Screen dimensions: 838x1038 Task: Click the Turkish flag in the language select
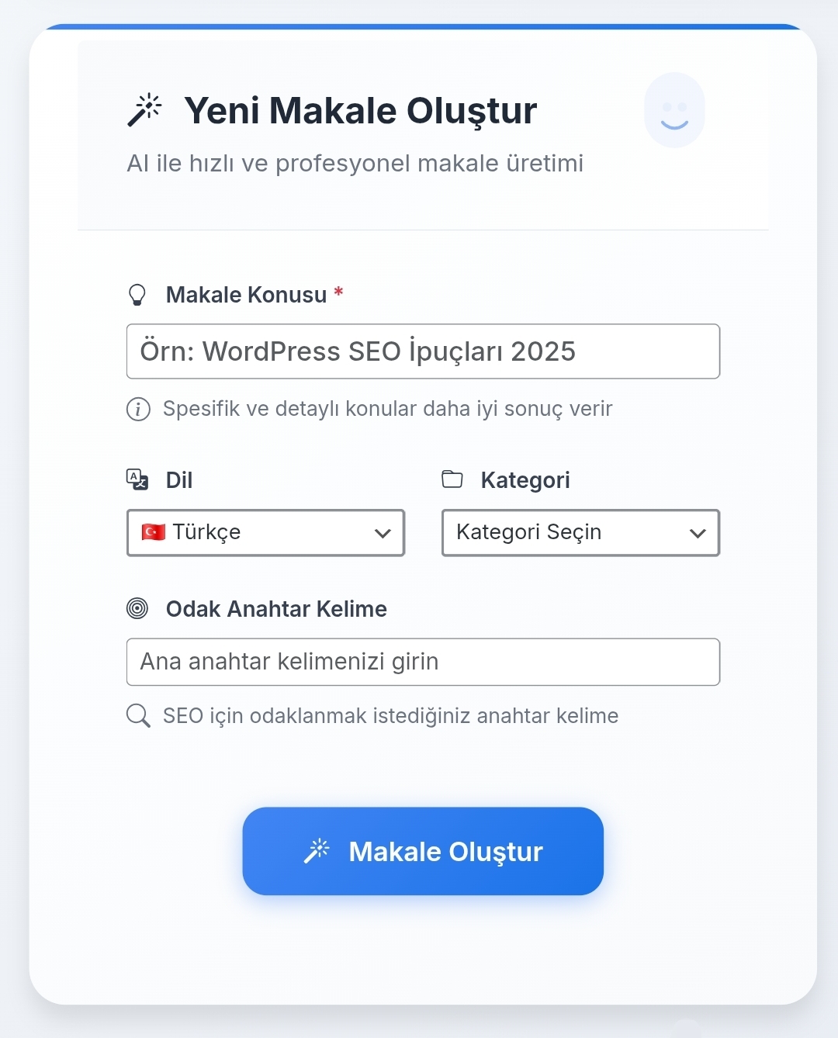click(x=154, y=532)
